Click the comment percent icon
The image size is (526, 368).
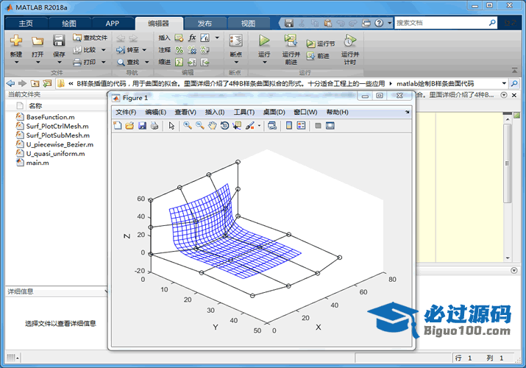180,50
